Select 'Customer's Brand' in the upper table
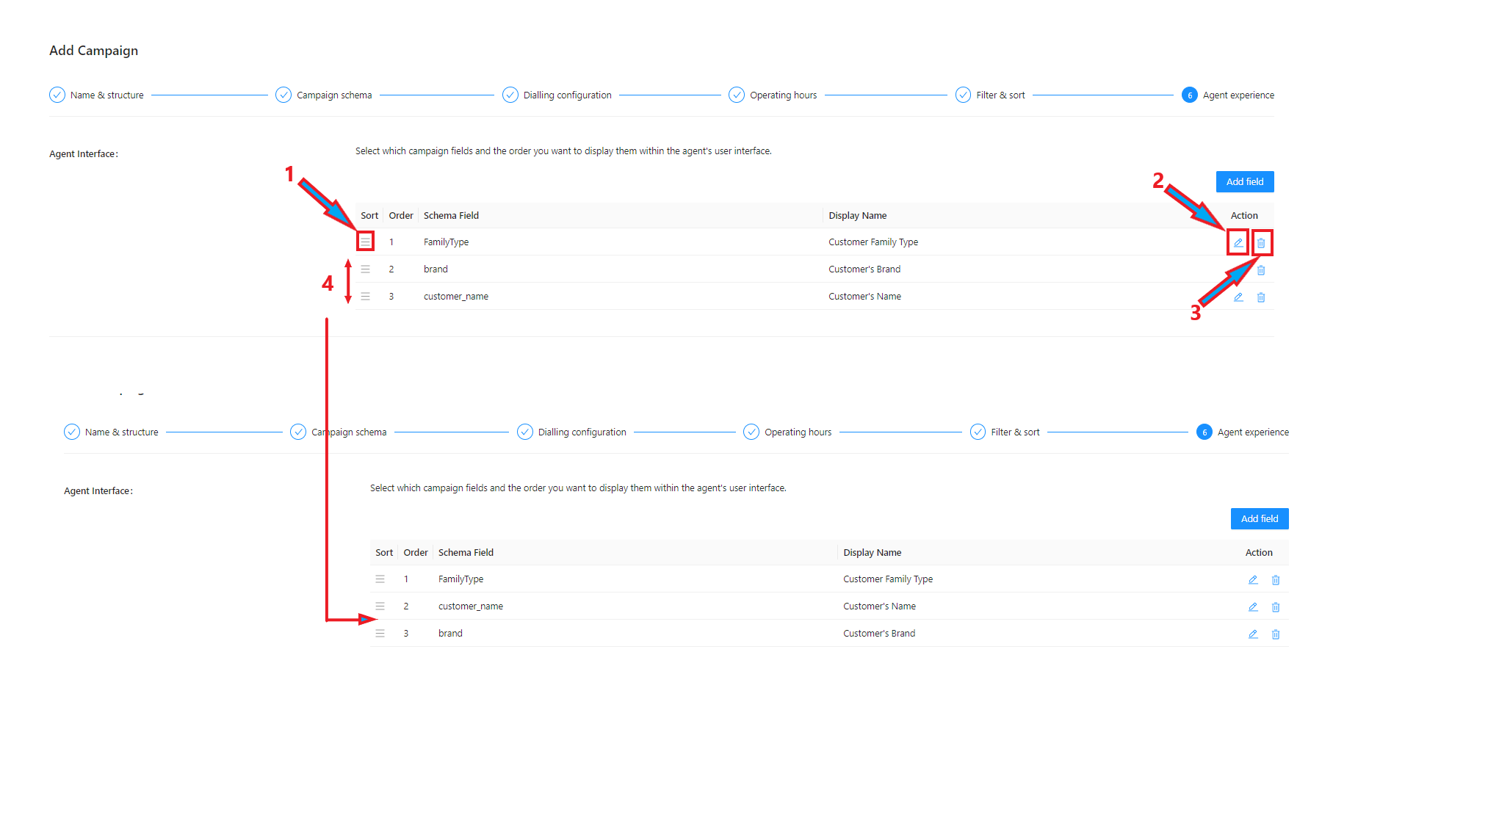1499x815 pixels. pyautogui.click(x=864, y=269)
